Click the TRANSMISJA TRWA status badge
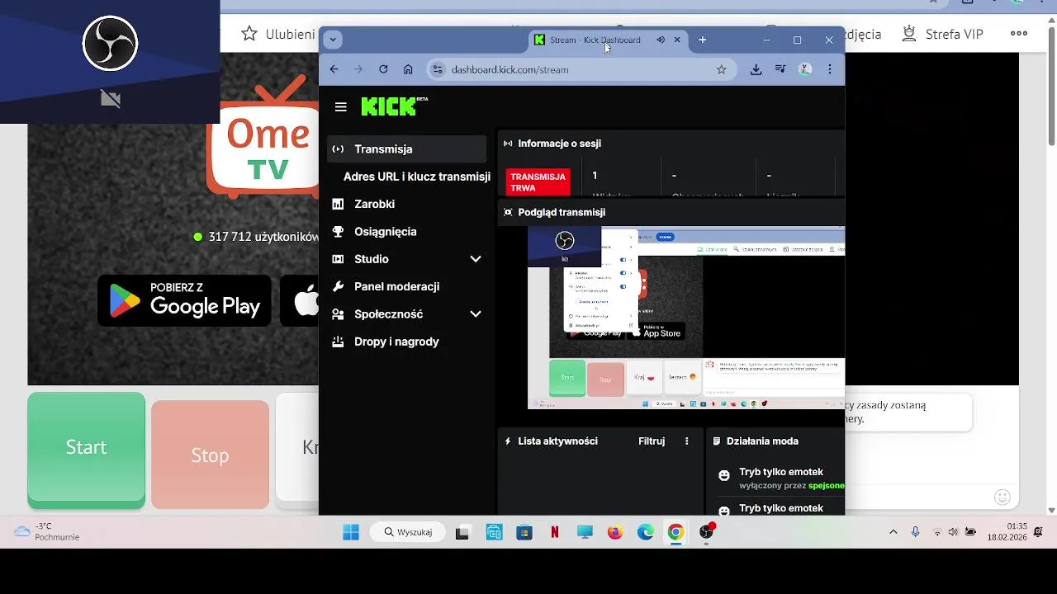This screenshot has width=1057, height=594. tap(538, 182)
